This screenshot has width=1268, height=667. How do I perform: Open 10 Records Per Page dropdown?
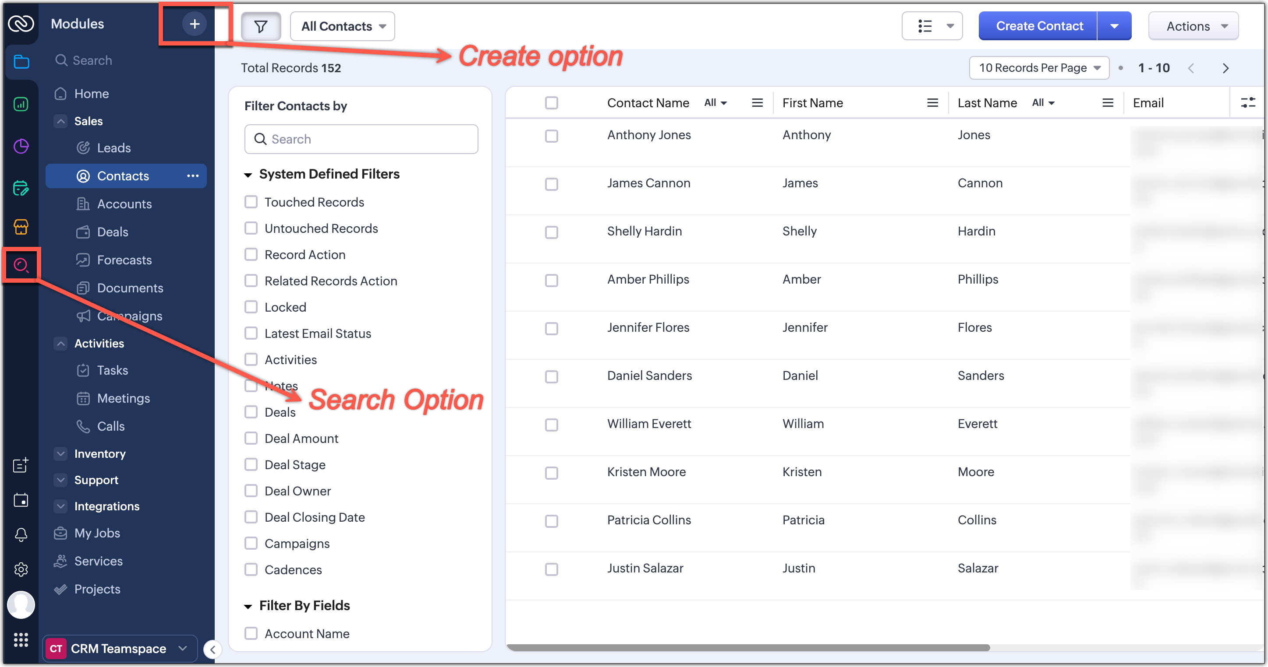pyautogui.click(x=1038, y=68)
